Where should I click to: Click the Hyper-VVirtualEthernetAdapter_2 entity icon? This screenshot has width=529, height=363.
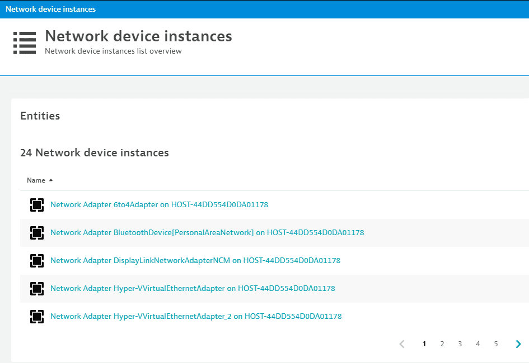(x=37, y=317)
